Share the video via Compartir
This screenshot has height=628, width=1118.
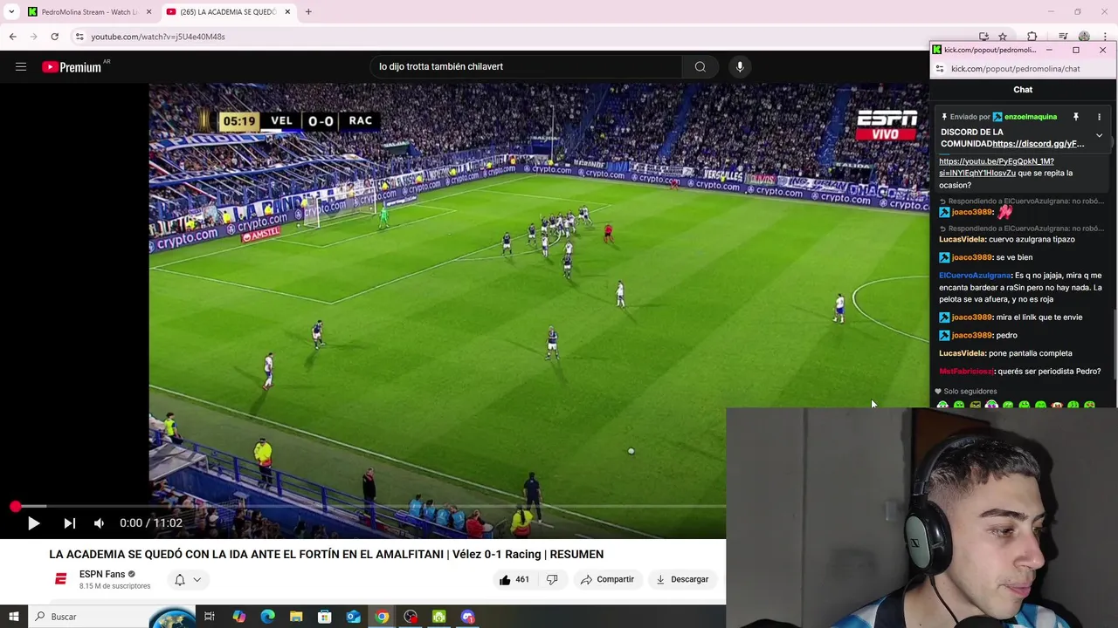(x=607, y=579)
